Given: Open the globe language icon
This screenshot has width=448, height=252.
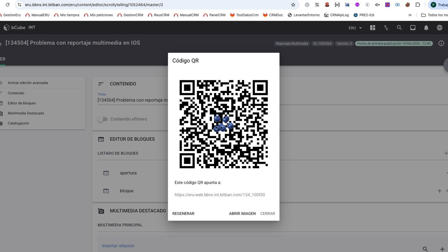Looking at the screenshot, I should click(440, 28).
